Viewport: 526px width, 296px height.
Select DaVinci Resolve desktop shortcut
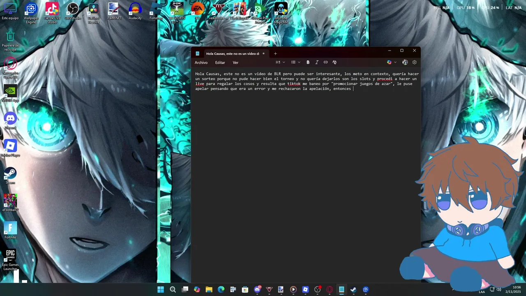[x=94, y=13]
